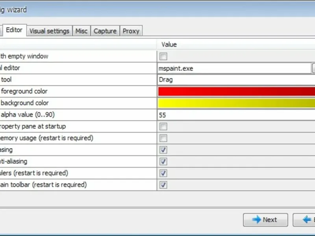Enable the empty window checkbox
The width and height of the screenshot is (315, 236).
[x=163, y=56]
